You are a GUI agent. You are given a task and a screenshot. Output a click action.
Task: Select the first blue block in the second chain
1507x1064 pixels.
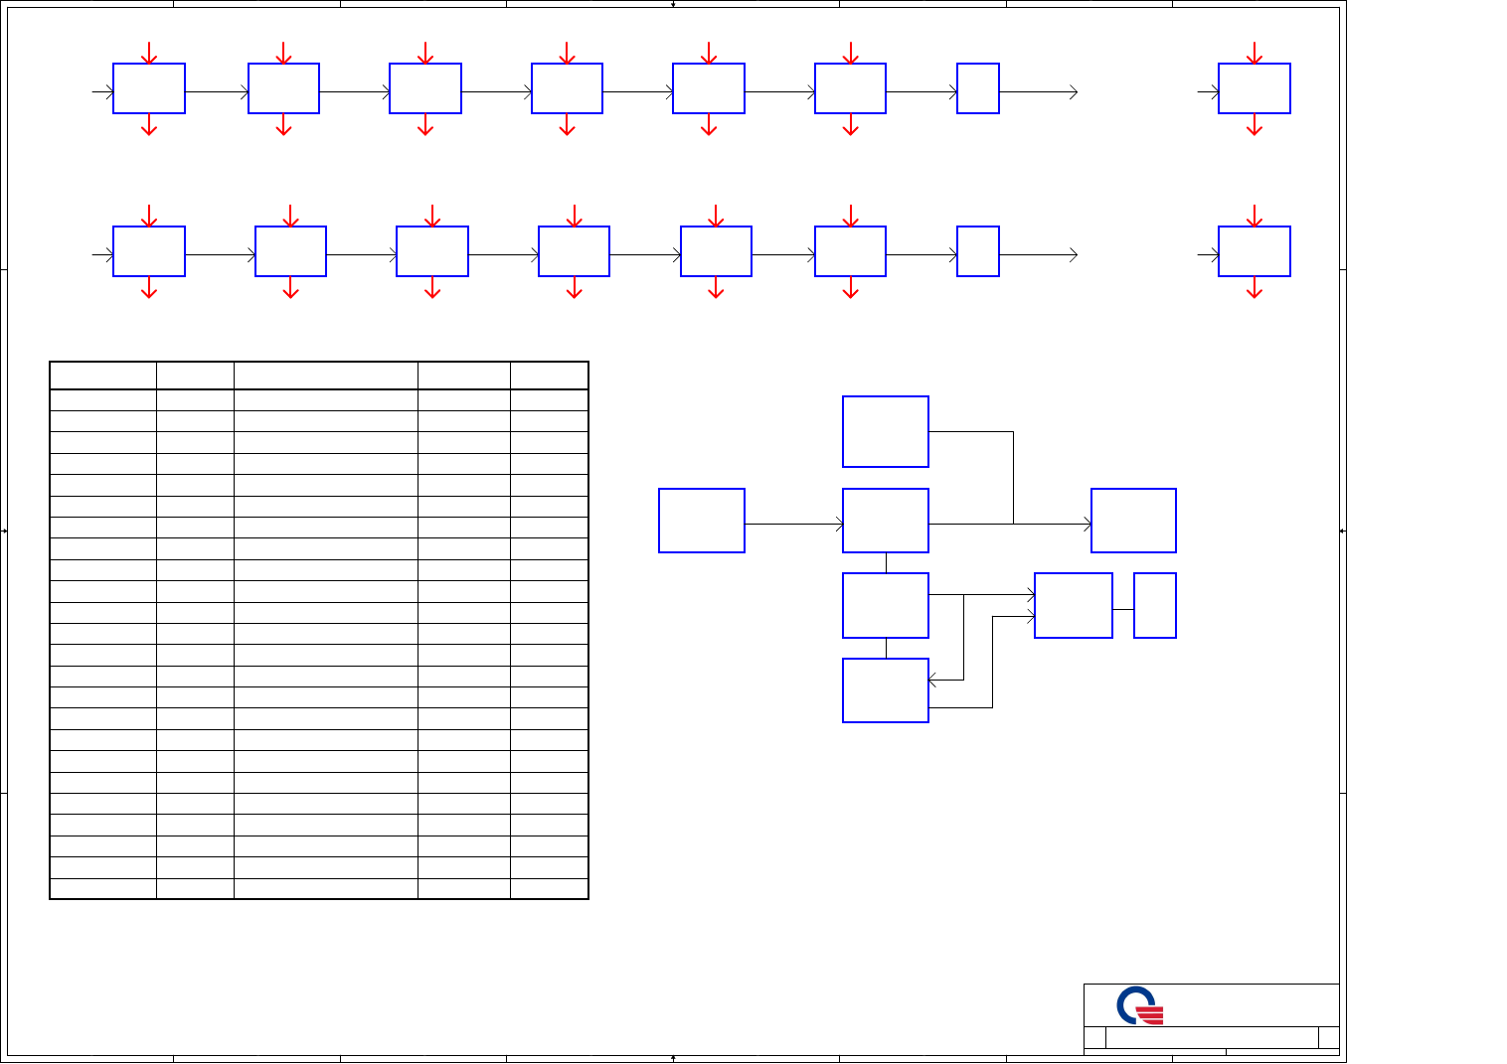(x=149, y=251)
